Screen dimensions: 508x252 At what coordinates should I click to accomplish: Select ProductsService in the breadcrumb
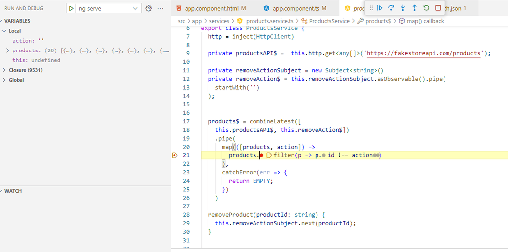pos(329,21)
